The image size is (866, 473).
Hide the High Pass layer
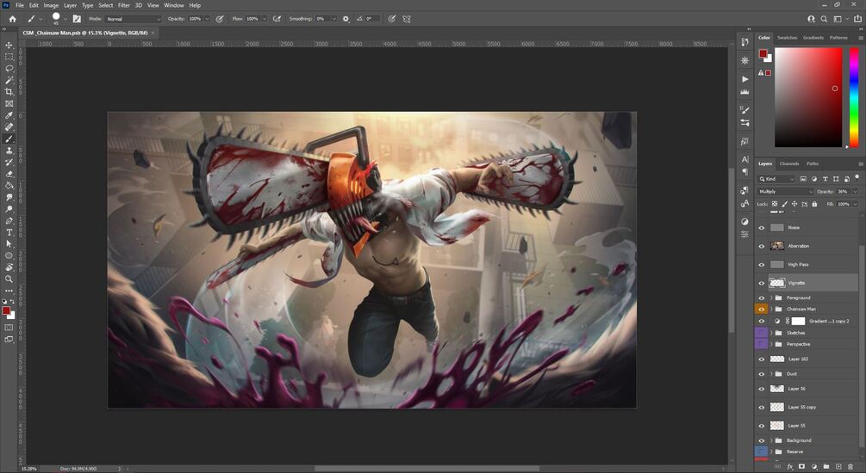(762, 265)
